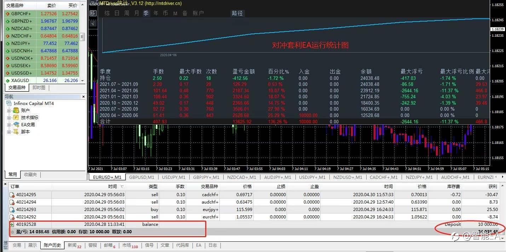Switch to the 收藏夹 favorites tab

(x=30, y=174)
